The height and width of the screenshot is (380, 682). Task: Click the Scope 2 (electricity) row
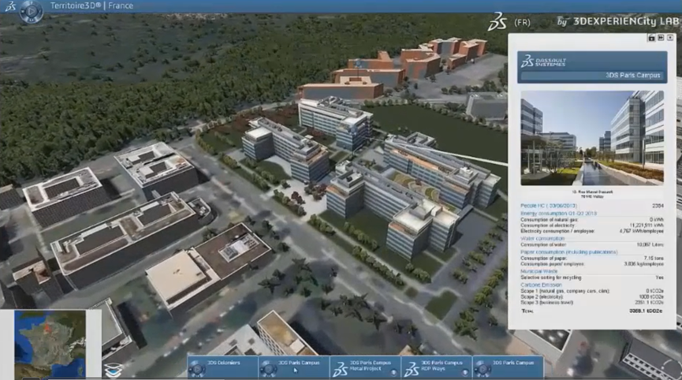coord(592,296)
